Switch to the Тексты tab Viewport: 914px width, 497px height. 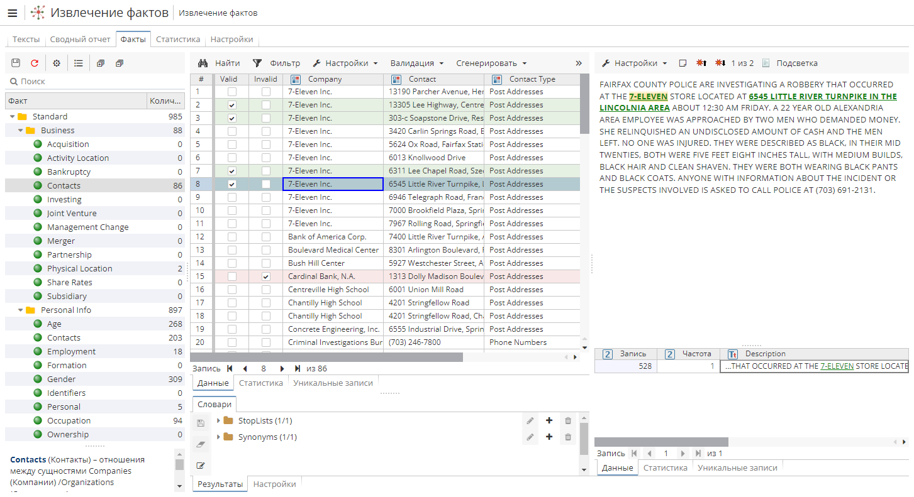(x=26, y=39)
